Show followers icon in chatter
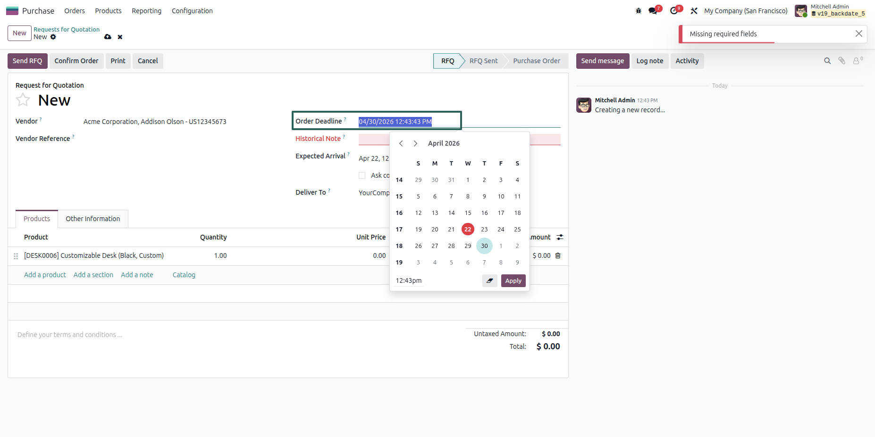The image size is (875, 437). [858, 60]
